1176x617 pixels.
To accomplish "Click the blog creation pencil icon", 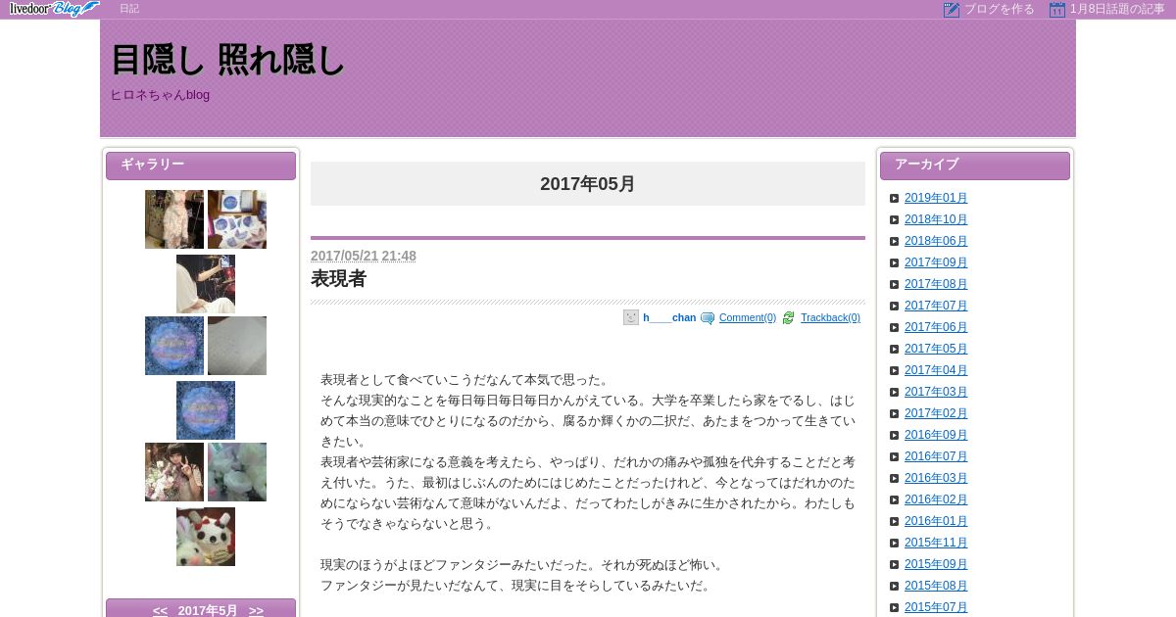I will (x=951, y=9).
